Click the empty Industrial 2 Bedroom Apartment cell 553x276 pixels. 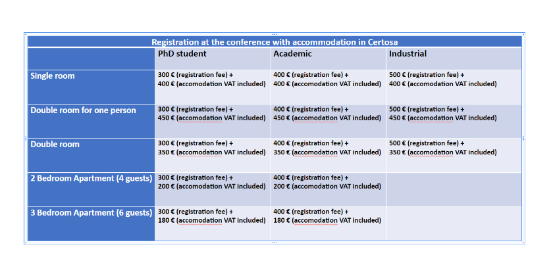tap(454, 189)
